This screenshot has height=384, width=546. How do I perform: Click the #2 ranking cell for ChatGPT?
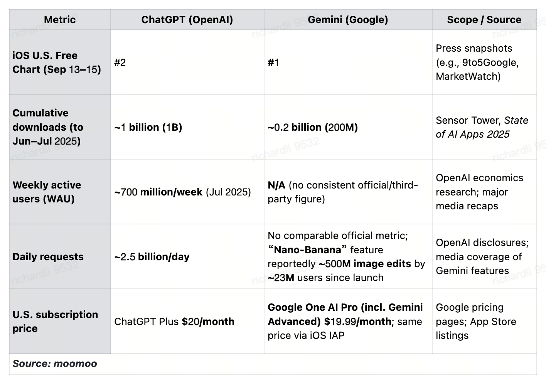point(120,62)
